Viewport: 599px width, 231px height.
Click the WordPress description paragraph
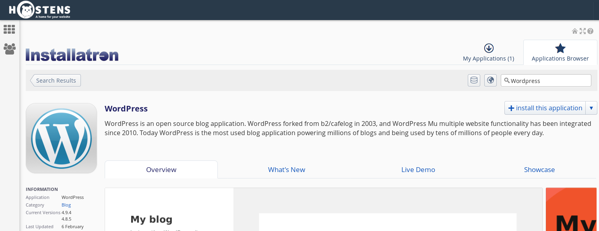click(348, 128)
